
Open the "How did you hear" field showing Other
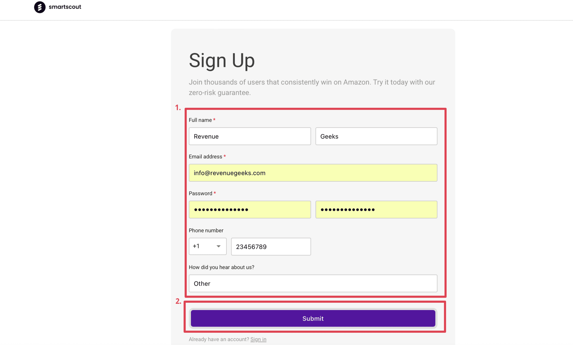point(313,283)
